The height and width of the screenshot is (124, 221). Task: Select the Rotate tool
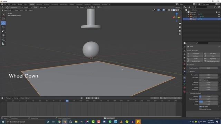(x=3, y=27)
